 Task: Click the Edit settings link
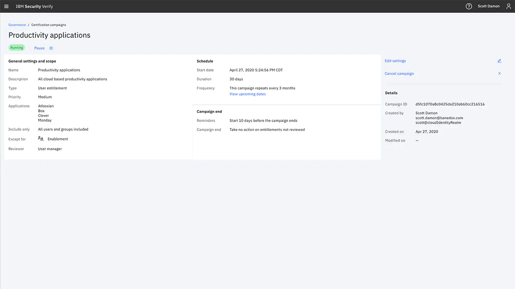[x=395, y=61]
